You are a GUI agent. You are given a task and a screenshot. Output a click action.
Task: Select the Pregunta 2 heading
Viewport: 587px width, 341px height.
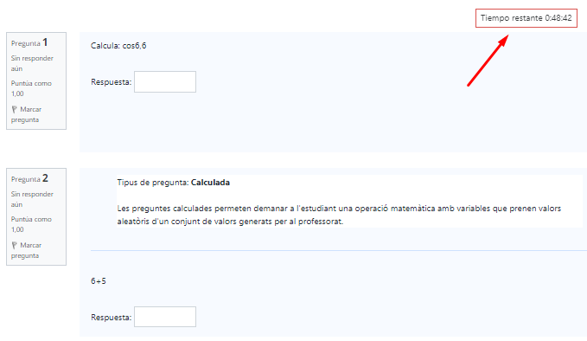pyautogui.click(x=29, y=178)
